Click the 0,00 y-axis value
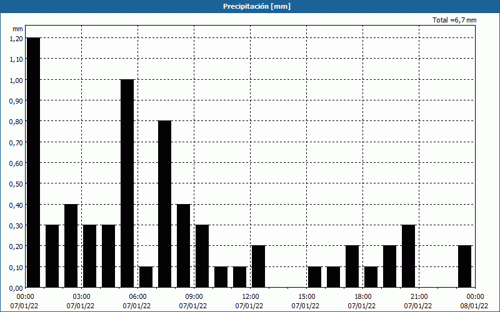 [16, 288]
